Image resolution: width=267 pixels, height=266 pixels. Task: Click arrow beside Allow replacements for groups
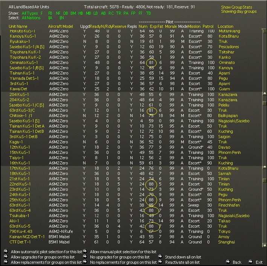(x=6, y=262)
